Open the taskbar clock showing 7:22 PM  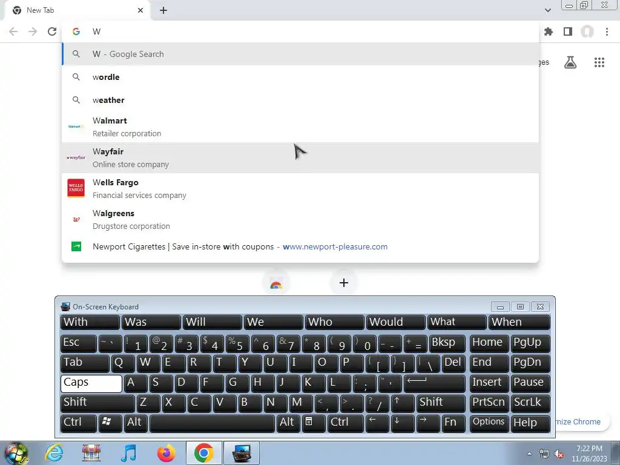[589, 453]
